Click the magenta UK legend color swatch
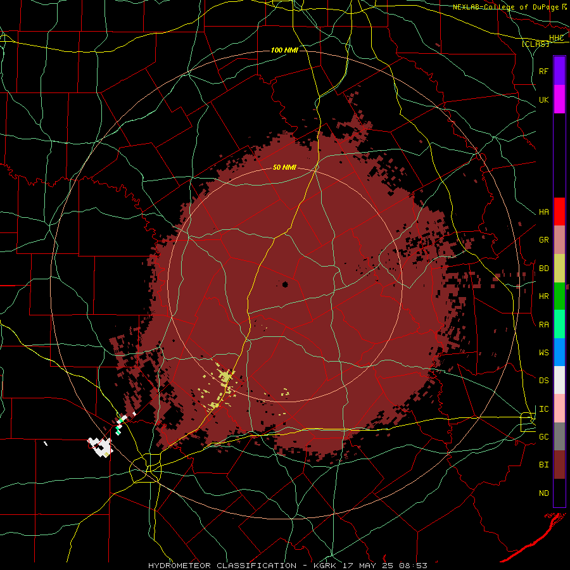 pyautogui.click(x=559, y=99)
